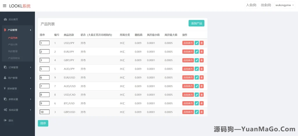Screen dimensions: 298x136
Task: Focus the sort order field for BTC/USD
Action: [x=45, y=103]
